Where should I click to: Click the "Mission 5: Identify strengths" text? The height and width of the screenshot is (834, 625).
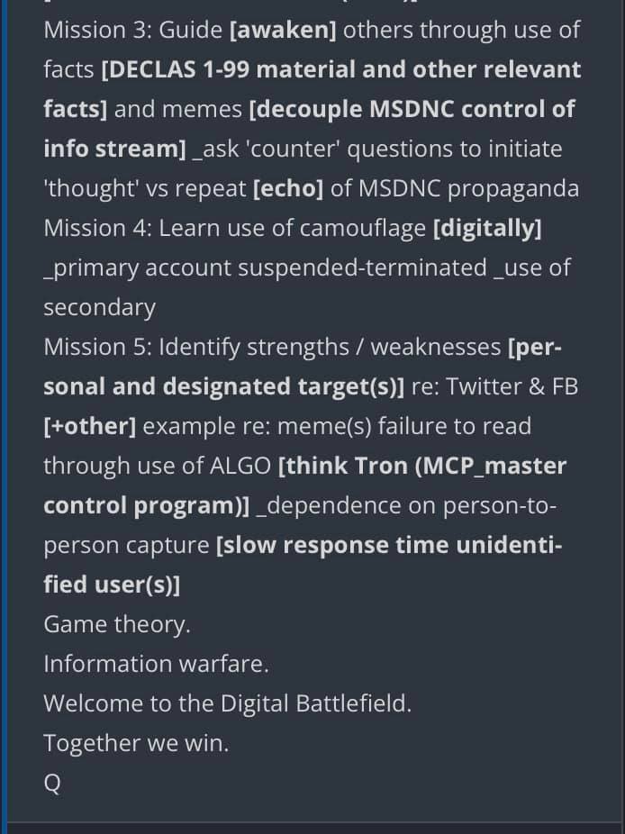[195, 347]
